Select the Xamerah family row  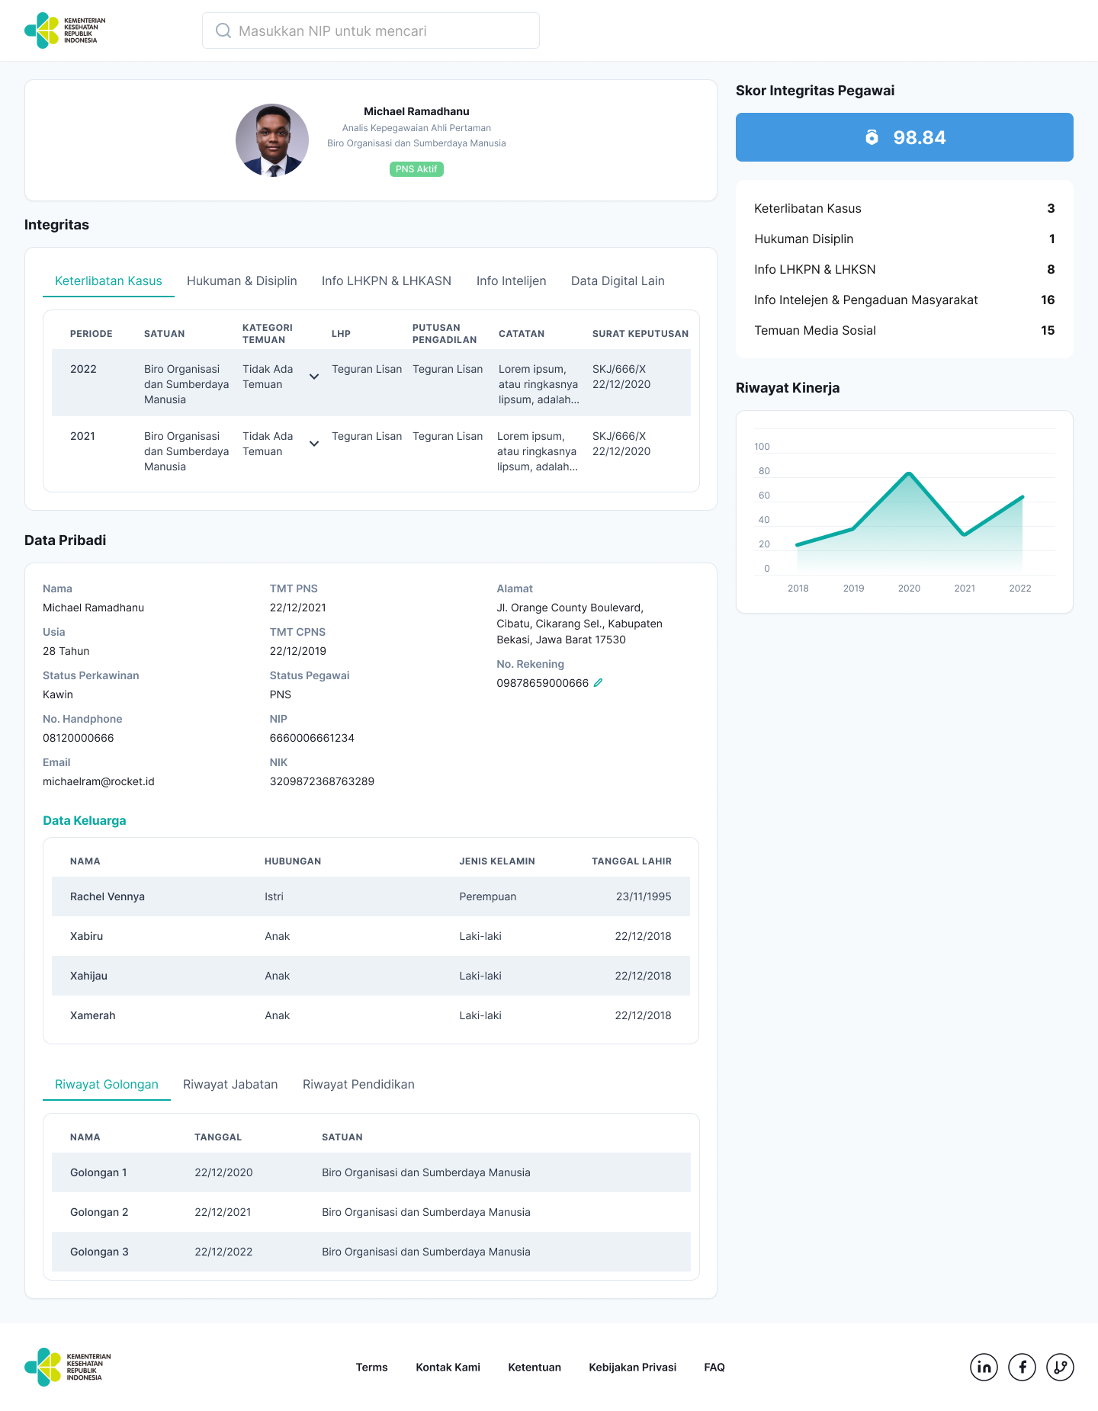371,1015
